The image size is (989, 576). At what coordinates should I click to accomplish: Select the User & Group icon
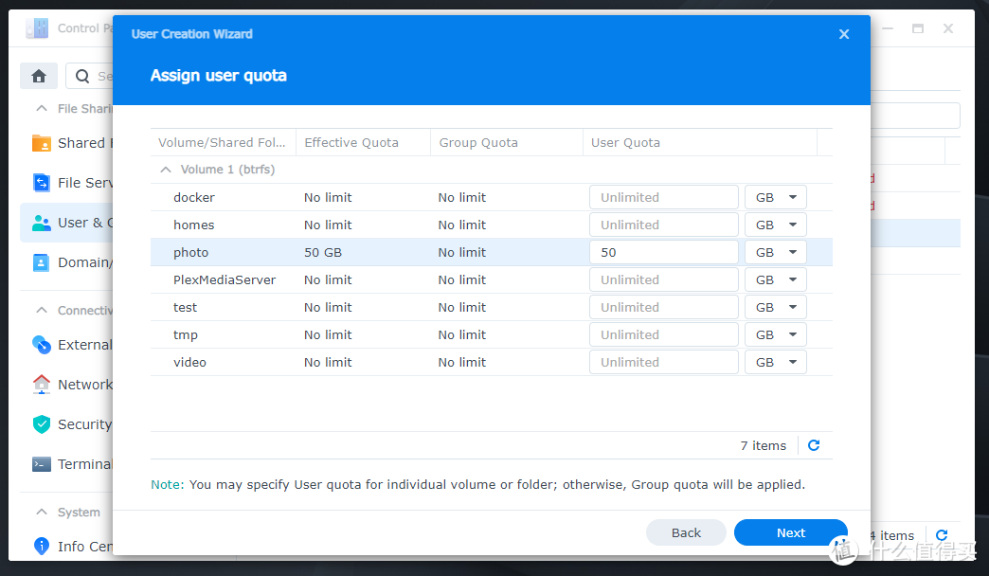coord(42,223)
